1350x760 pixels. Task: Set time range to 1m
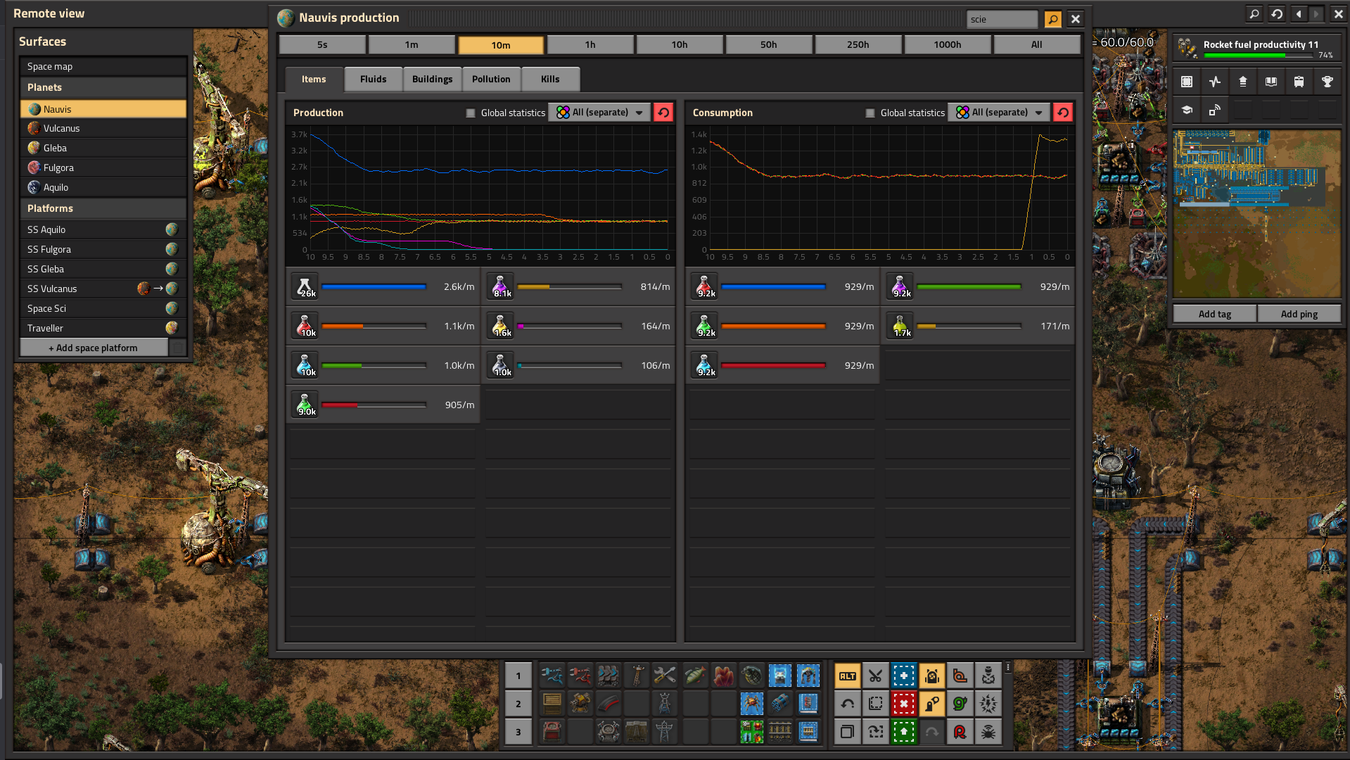412,44
